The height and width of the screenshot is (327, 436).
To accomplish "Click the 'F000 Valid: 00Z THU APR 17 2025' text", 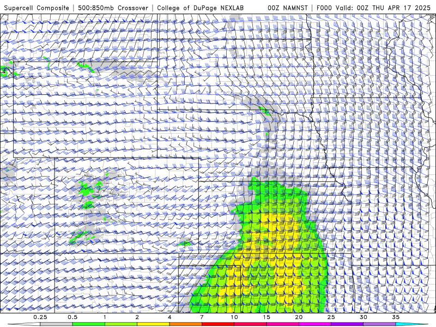I will [x=374, y=8].
